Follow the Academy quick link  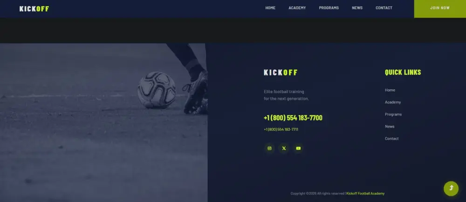(x=392, y=102)
